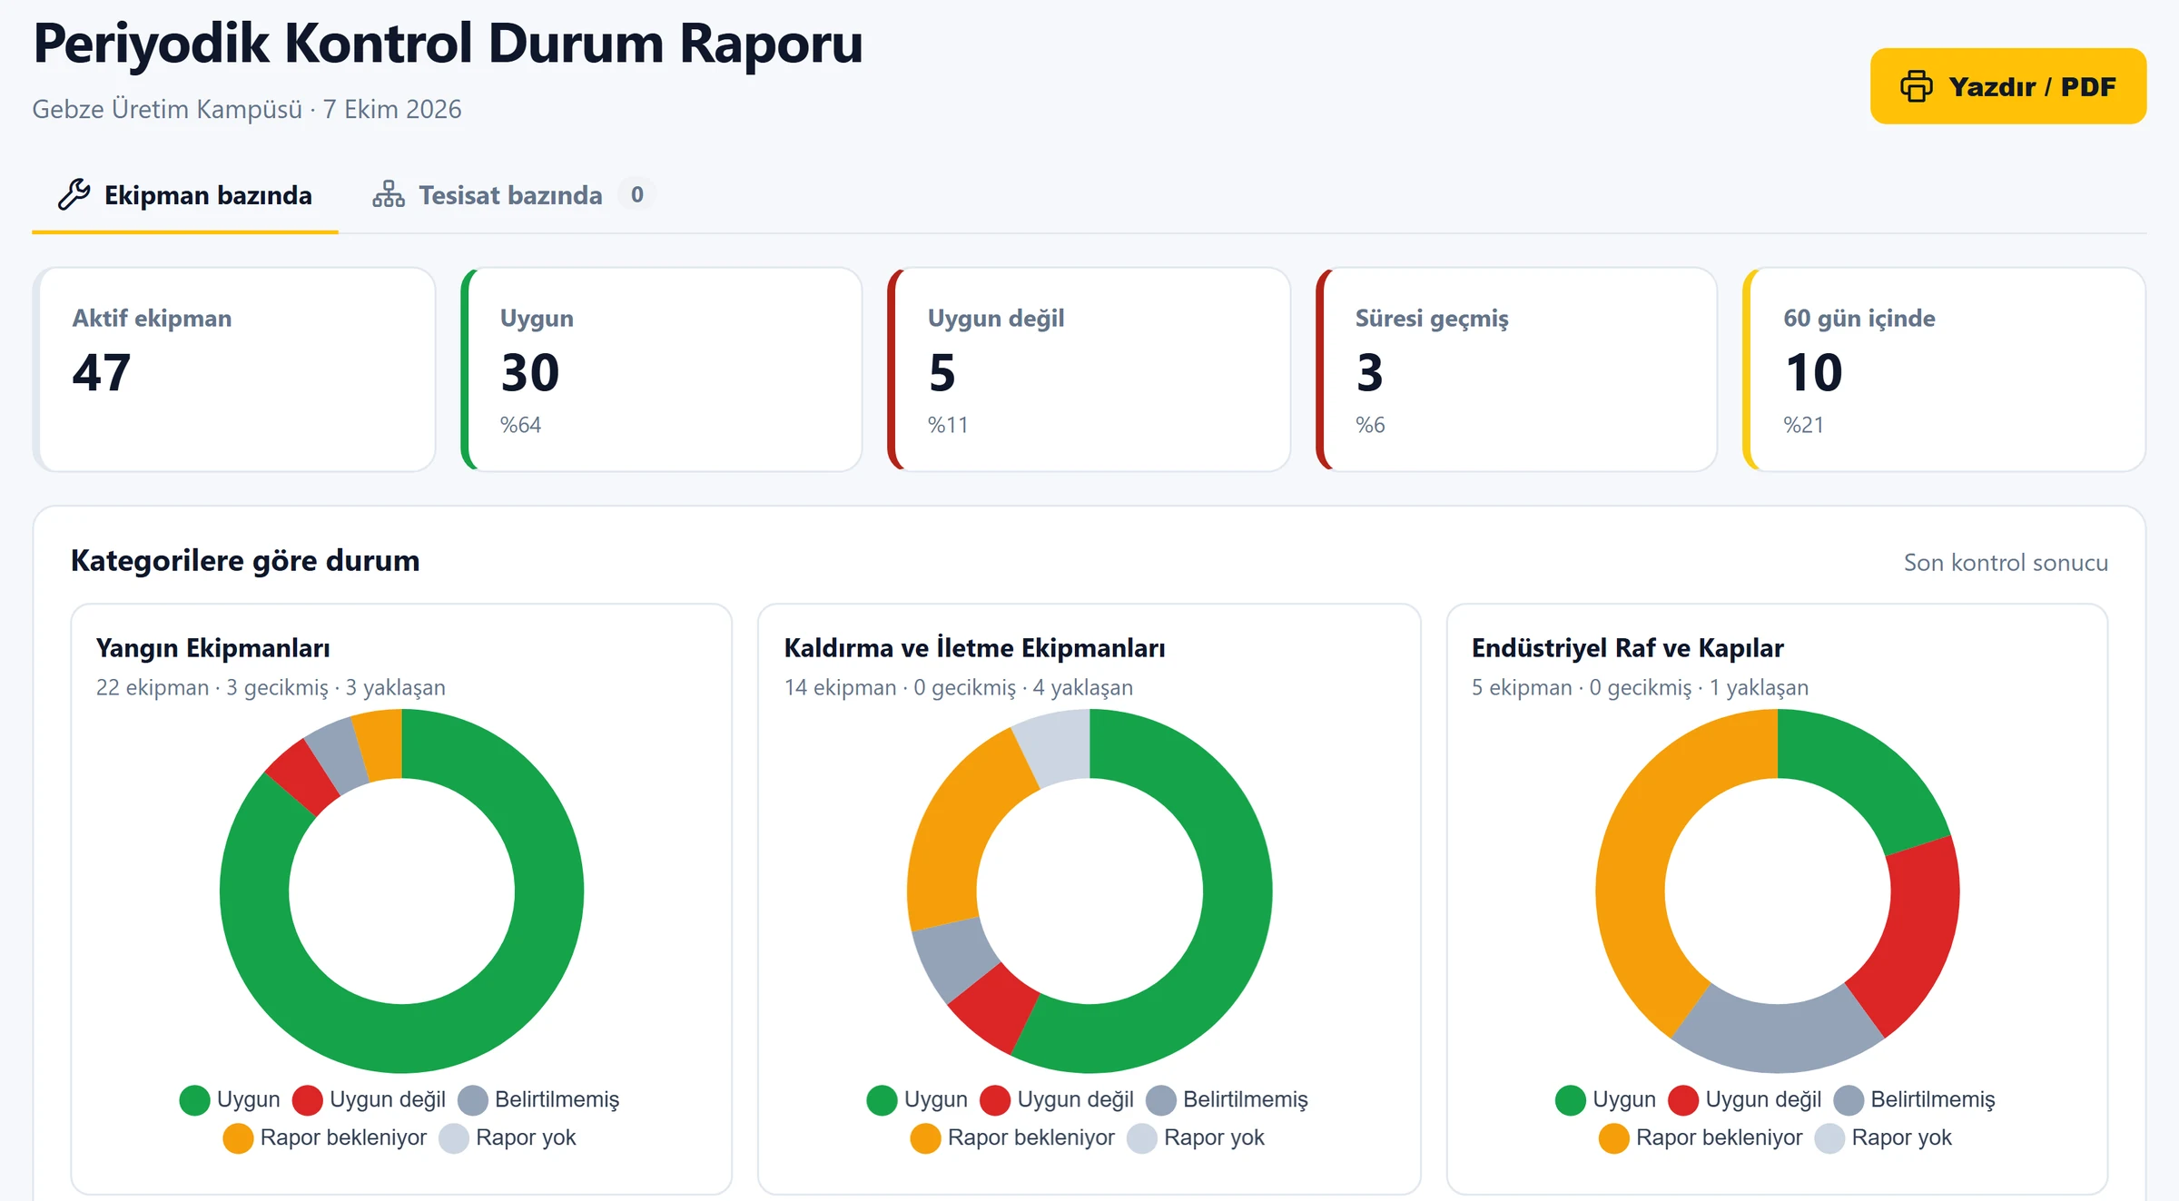Toggle Uygun değil legend in Yangın Ekipmanları chart
The image size is (2179, 1201).
(x=370, y=1099)
